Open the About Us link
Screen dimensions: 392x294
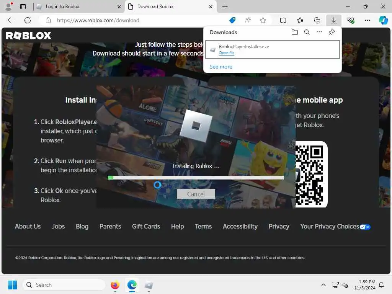click(x=28, y=227)
